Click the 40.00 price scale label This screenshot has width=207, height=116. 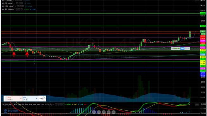click(203, 5)
